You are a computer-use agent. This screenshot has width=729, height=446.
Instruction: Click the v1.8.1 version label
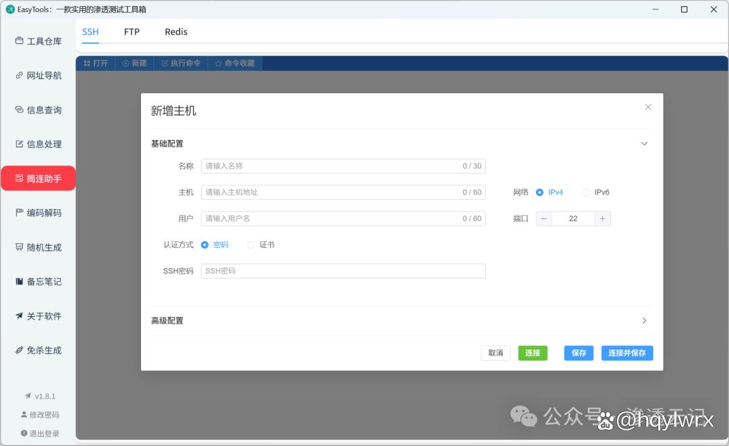[x=40, y=396]
